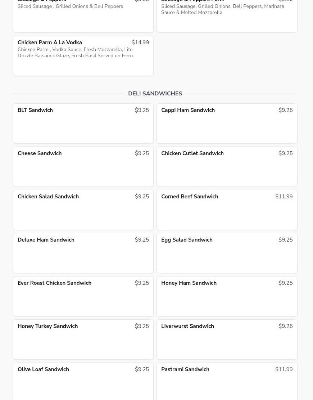Image resolution: width=313 pixels, height=400 pixels.
Task: Choose Ever Roast Chicken Sandwich
Action: [83, 296]
